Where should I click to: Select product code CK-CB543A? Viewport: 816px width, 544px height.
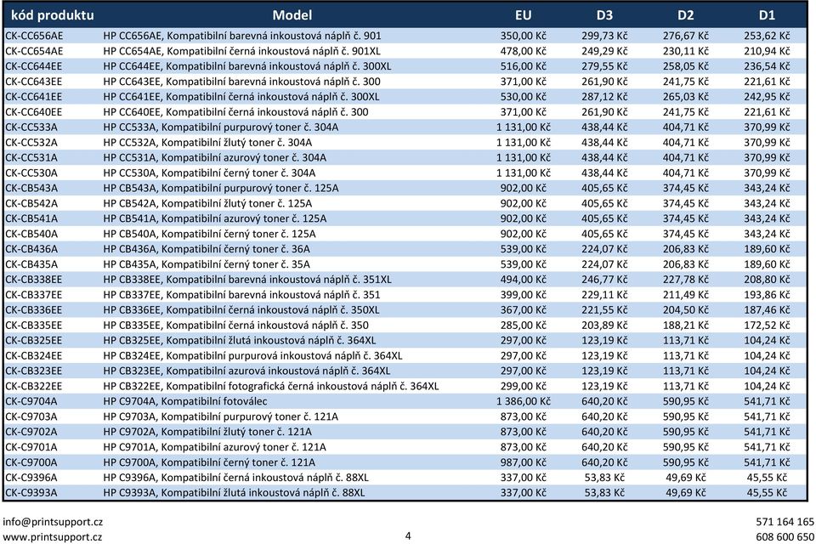point(31,188)
